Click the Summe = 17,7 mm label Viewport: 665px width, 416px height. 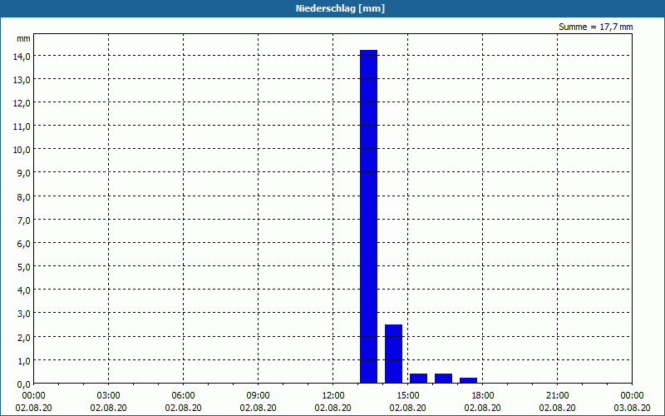click(595, 27)
